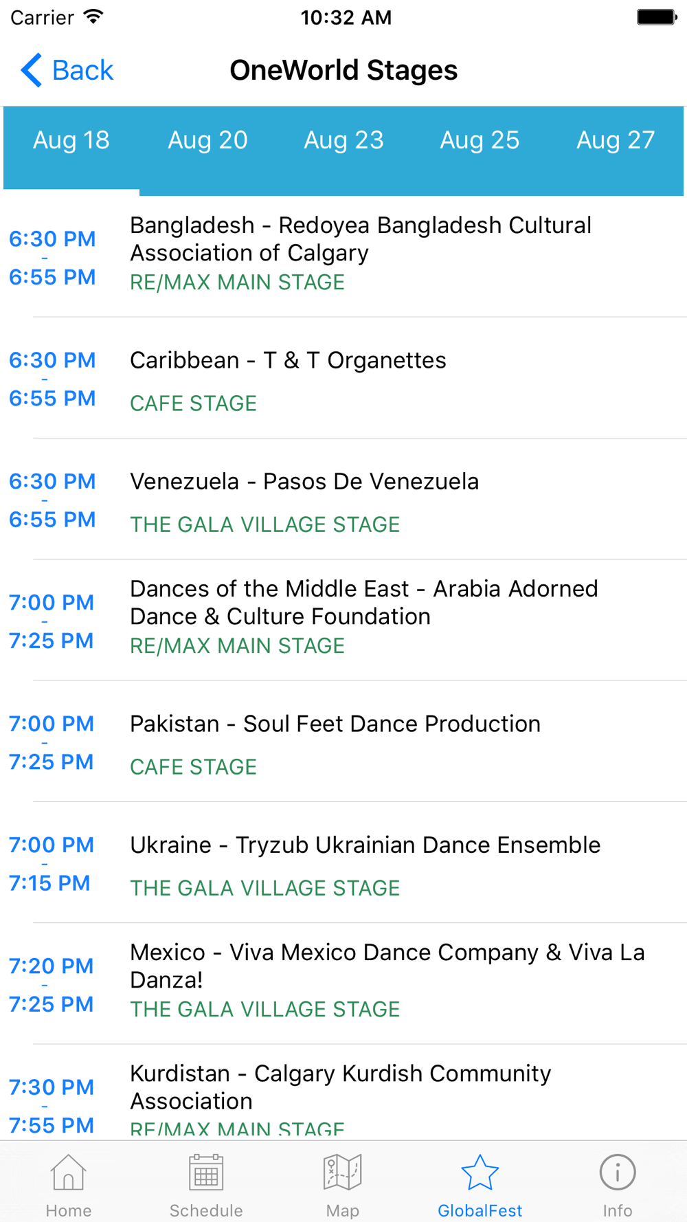Open the Caribbean T & T Organettes event
The height and width of the screenshot is (1222, 687).
tap(343, 378)
